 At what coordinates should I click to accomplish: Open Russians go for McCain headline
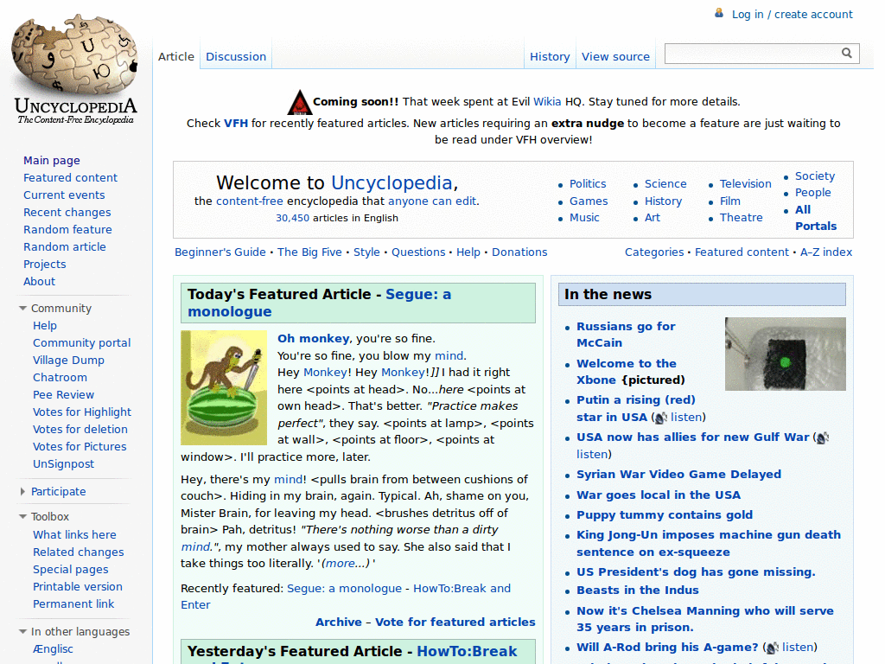[626, 335]
